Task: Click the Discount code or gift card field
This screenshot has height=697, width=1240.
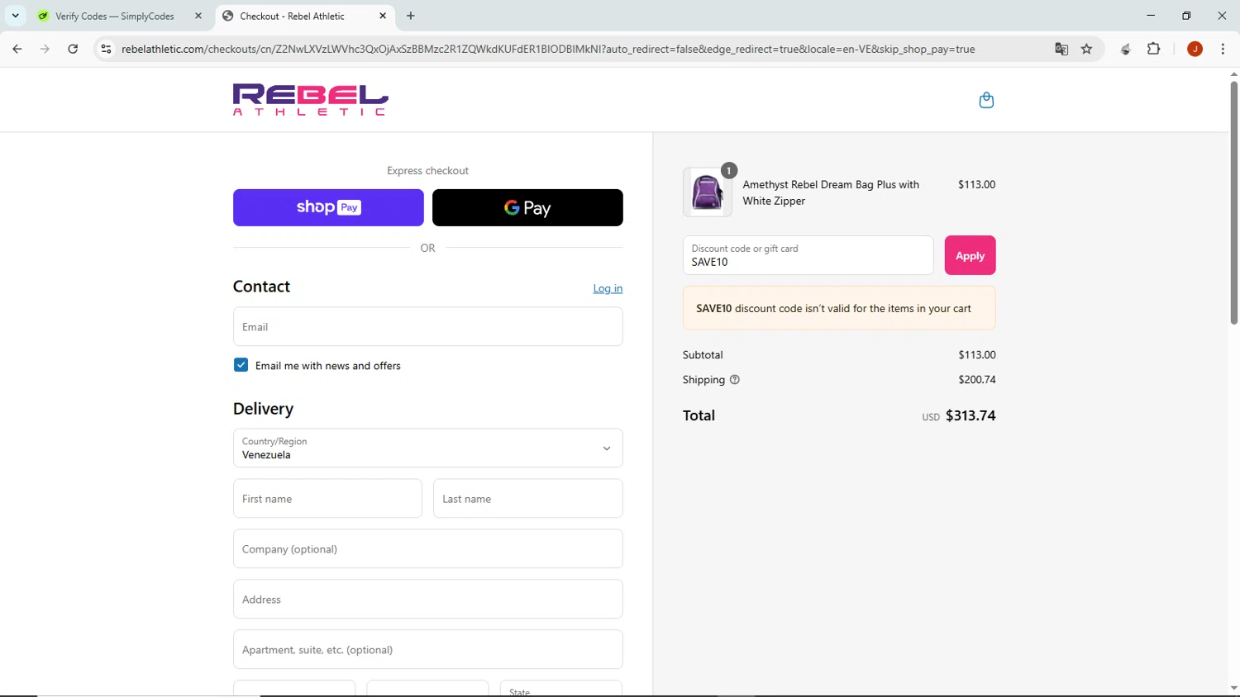Action: (x=808, y=255)
